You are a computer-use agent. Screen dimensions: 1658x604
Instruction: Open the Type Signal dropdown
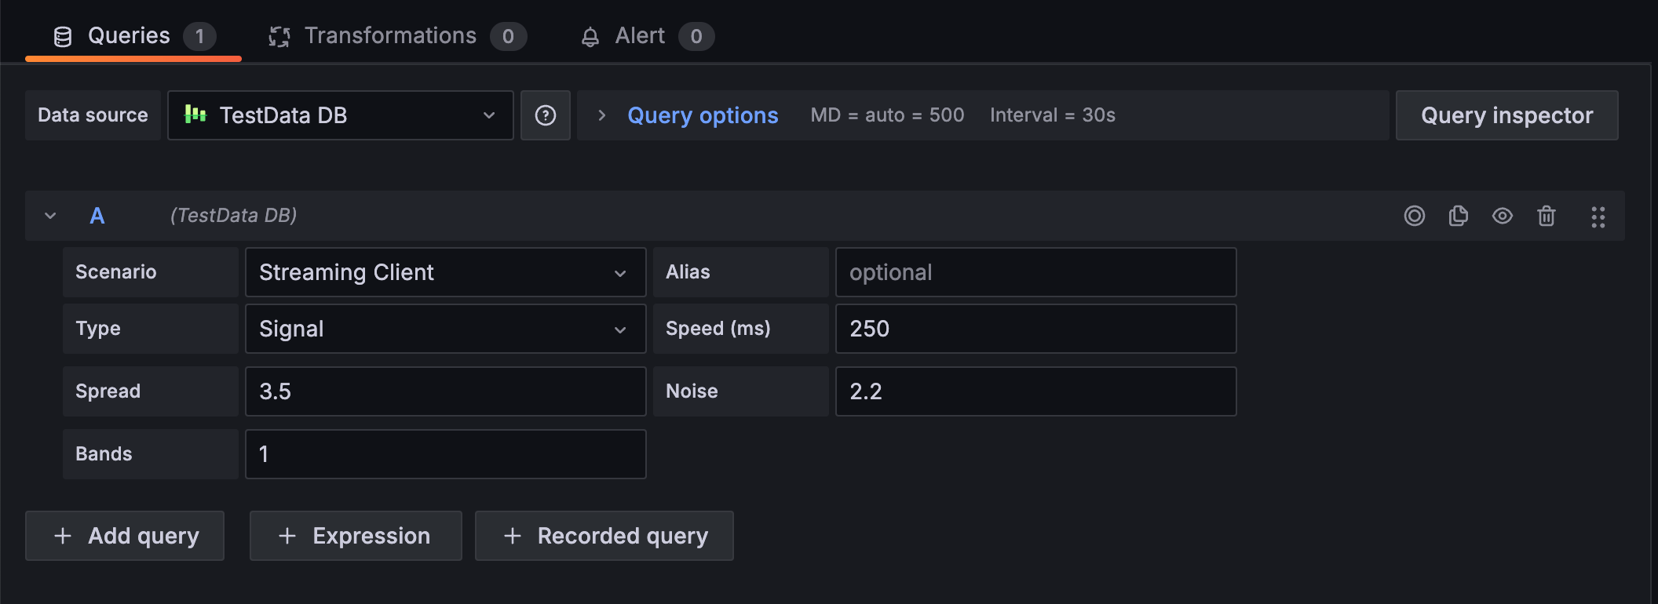(x=445, y=329)
